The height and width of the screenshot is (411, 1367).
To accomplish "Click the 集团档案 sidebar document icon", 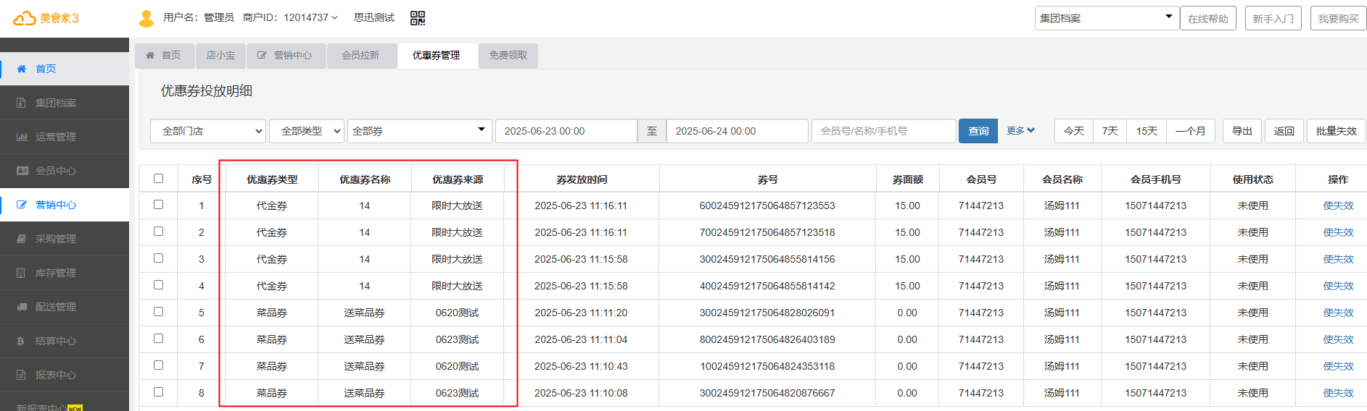I will [x=22, y=103].
